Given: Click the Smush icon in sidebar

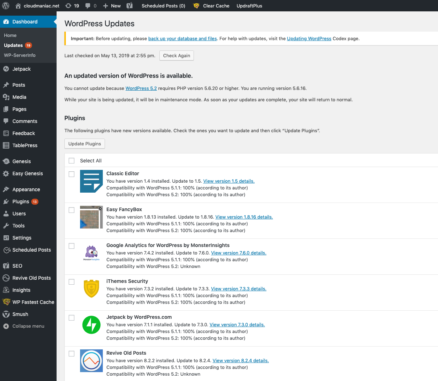Looking at the screenshot, I should tap(6, 314).
